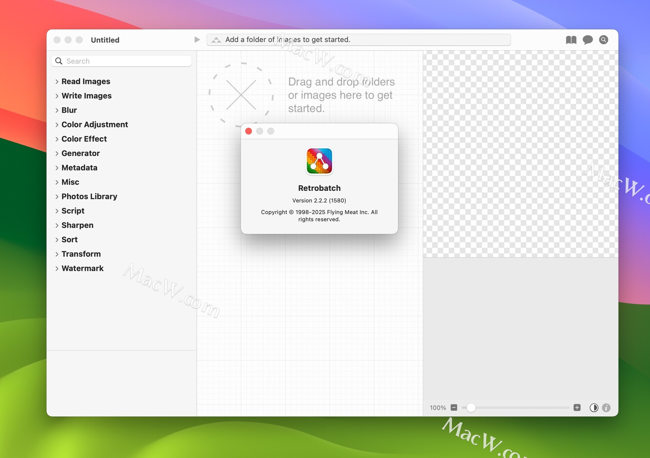Viewport: 650px width, 458px height.
Task: Click the checkerboard preview area
Action: 520,154
